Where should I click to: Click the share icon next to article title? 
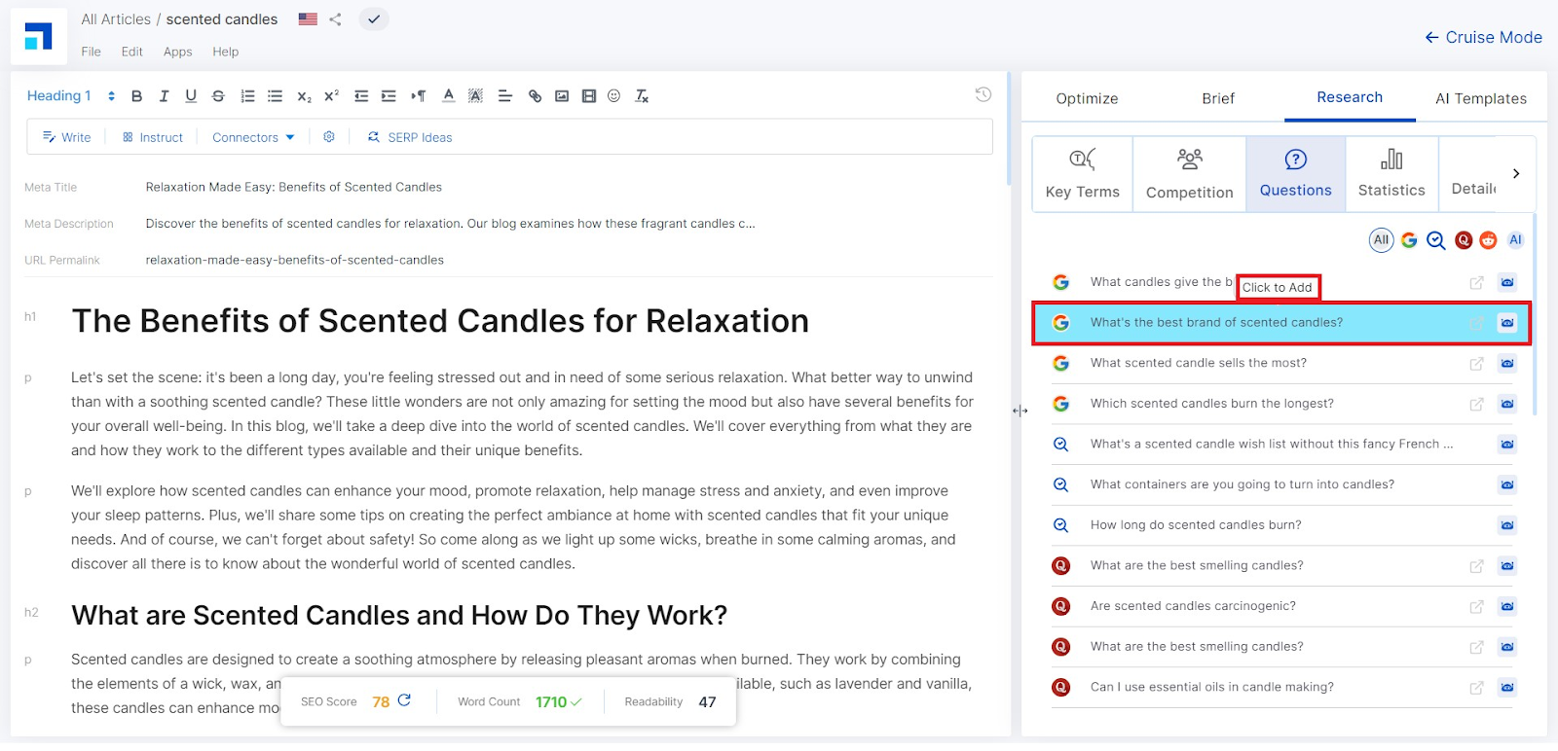point(335,19)
